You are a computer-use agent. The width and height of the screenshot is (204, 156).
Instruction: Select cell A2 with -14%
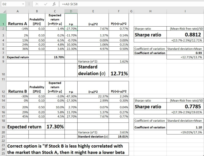(x=17, y=29)
